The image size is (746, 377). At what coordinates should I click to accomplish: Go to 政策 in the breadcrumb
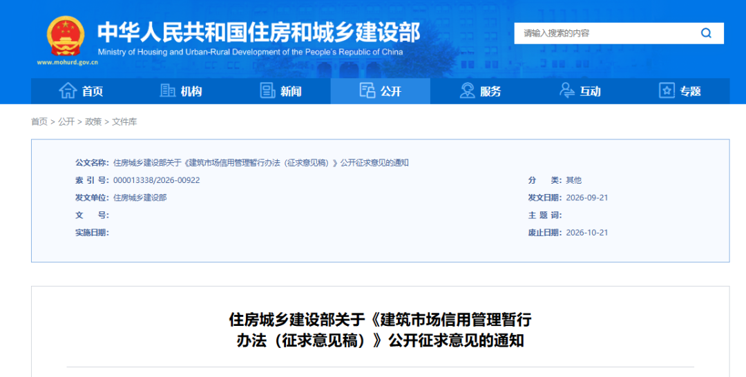tap(93, 122)
